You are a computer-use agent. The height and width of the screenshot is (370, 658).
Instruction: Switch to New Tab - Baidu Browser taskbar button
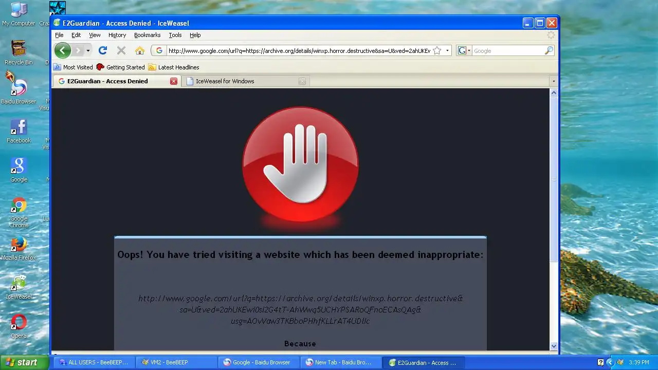click(x=340, y=362)
